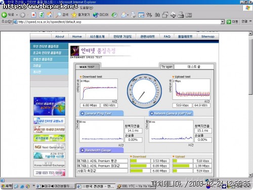Open the Favorites star icon

point(74,15)
